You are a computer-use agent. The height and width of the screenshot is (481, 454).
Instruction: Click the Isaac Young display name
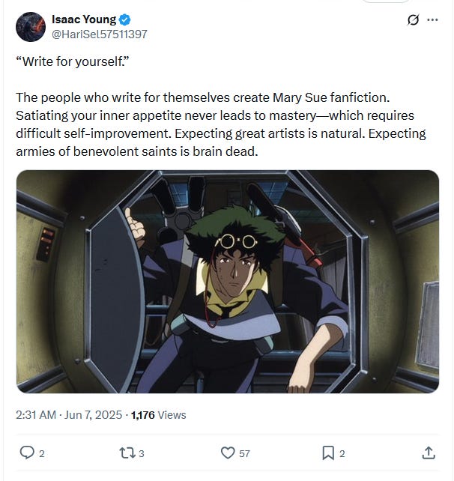(x=84, y=19)
